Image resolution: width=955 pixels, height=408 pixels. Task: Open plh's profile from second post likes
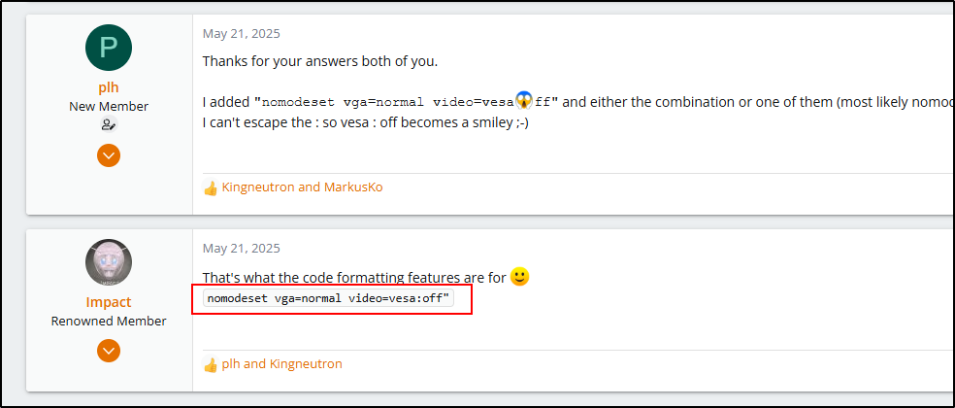(x=231, y=364)
